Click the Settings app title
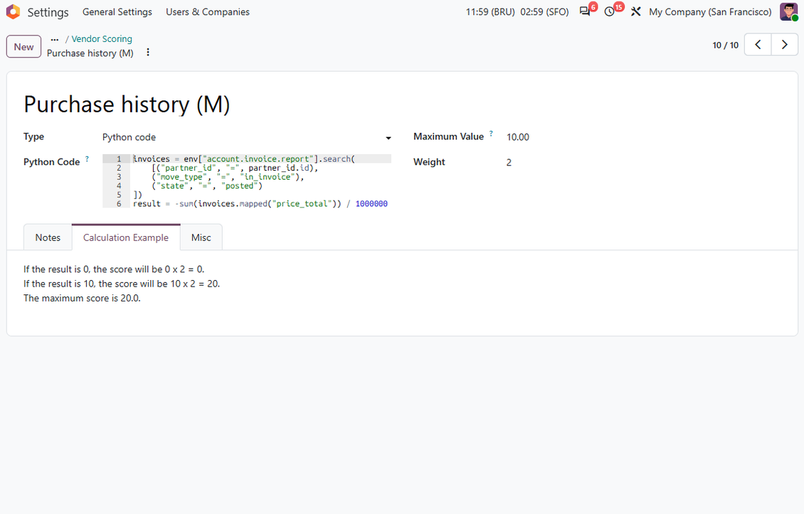804x514 pixels. coord(48,12)
